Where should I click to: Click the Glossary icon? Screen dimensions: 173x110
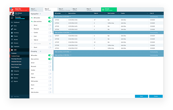click(12, 43)
